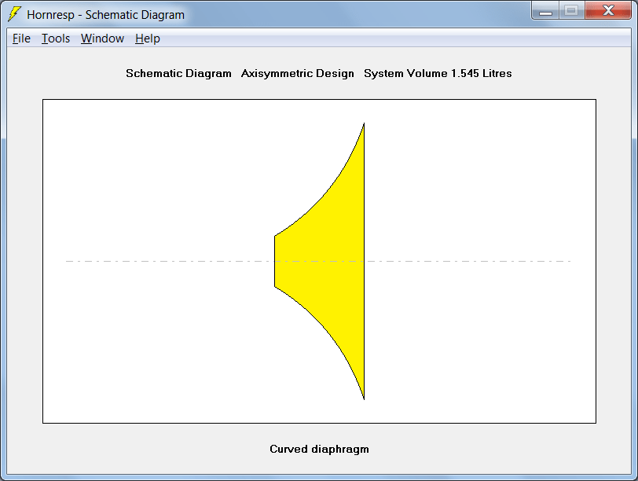Minimize the Schematic Diagram window

point(545,11)
